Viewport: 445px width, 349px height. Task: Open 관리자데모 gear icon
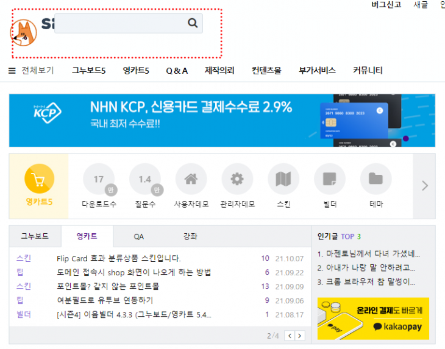point(237,180)
